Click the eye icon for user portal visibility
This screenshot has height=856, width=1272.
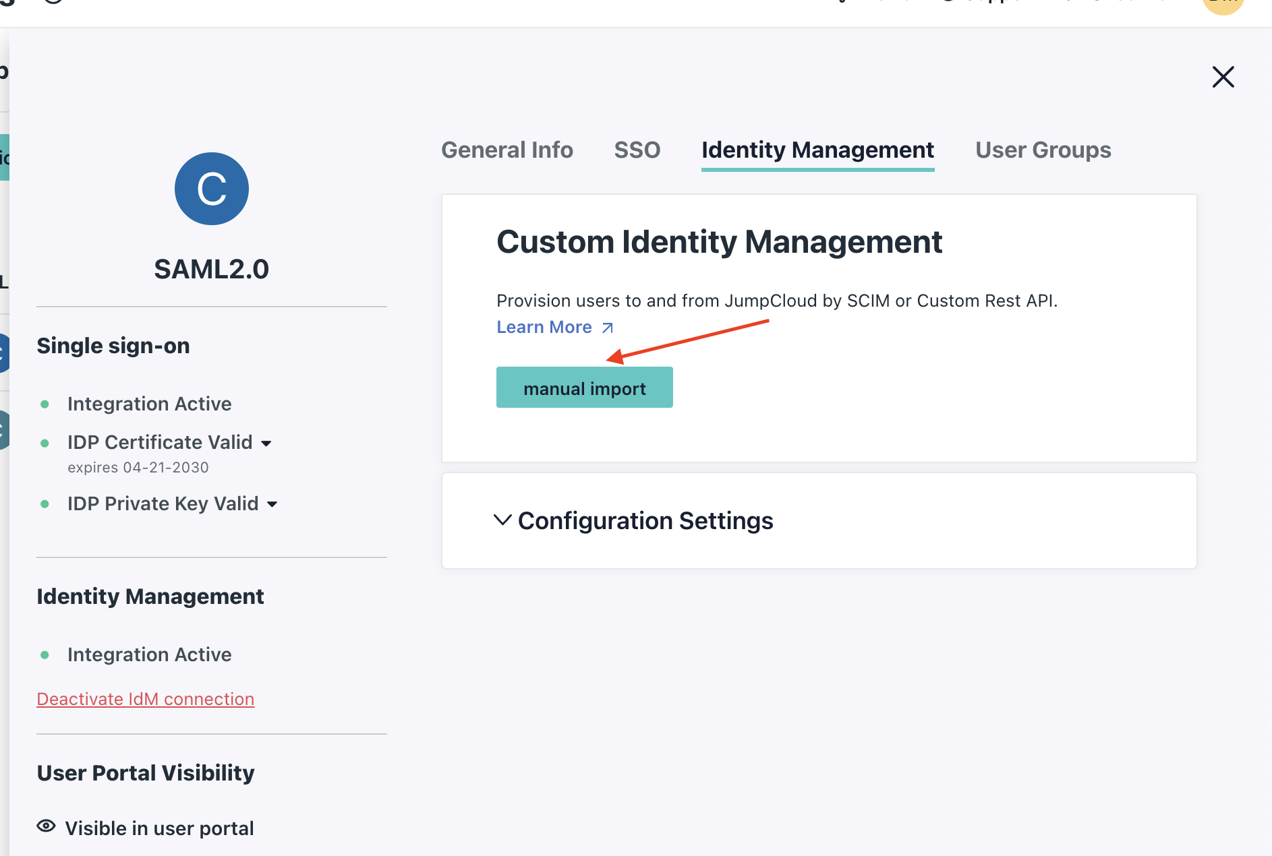click(46, 826)
